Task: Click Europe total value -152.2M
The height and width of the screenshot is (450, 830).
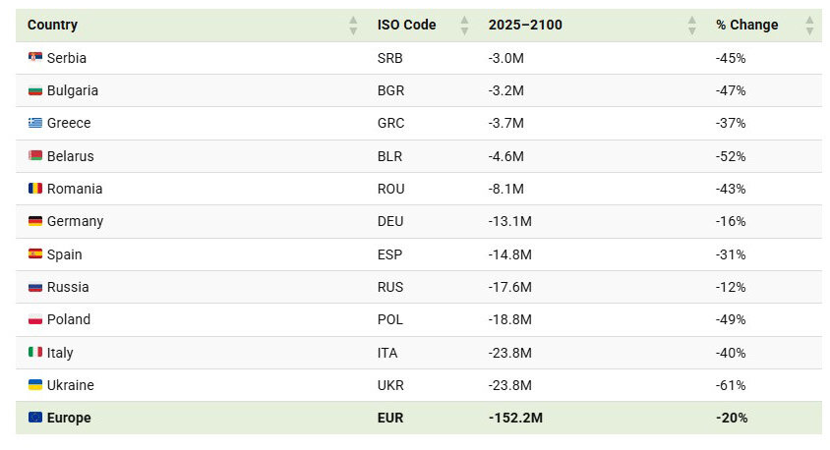Action: click(515, 418)
